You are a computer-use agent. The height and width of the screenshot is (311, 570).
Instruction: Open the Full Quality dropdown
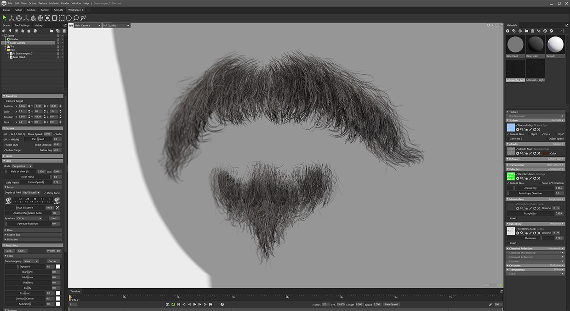(x=116, y=26)
